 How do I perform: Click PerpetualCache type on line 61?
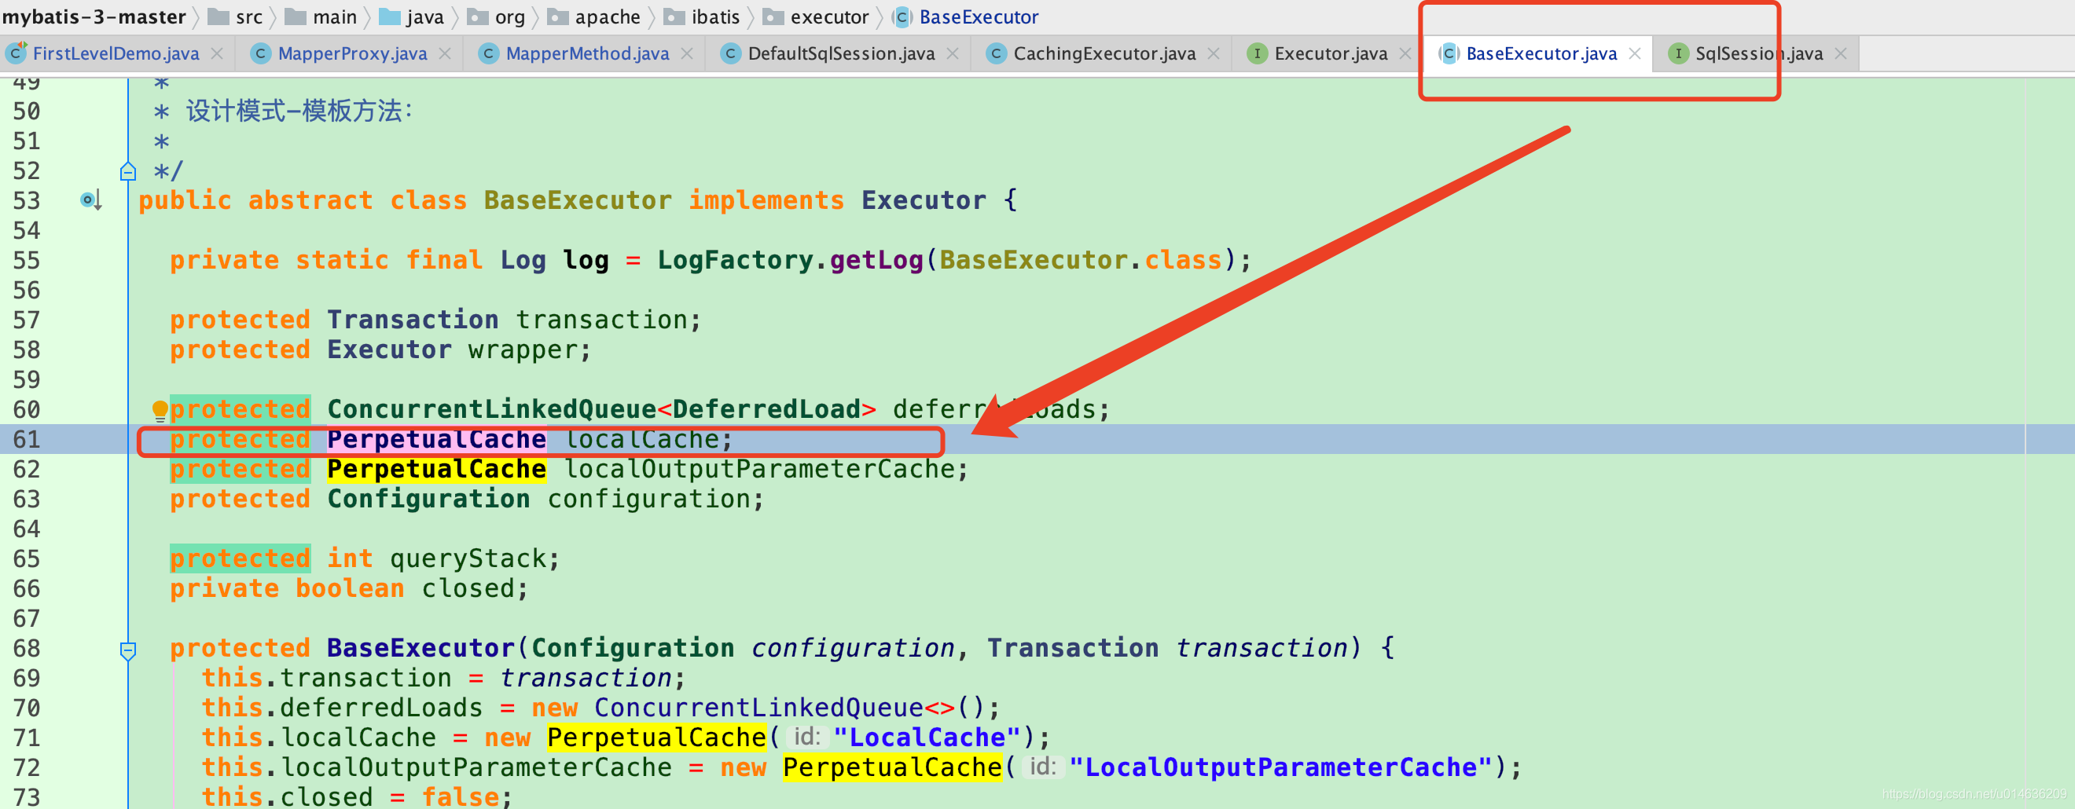(x=435, y=440)
